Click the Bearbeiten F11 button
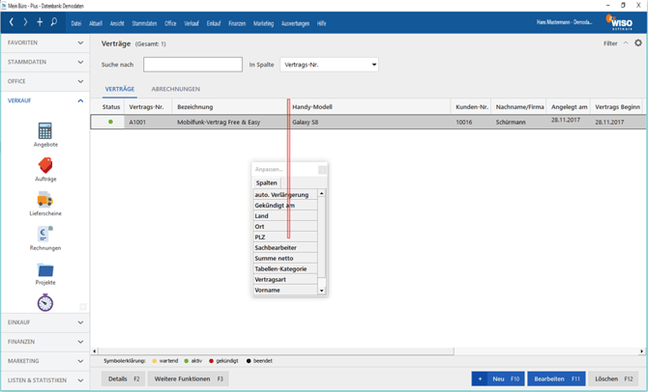This screenshot has width=648, height=392. tap(556, 378)
